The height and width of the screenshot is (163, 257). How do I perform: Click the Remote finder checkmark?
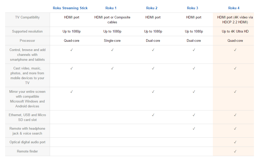[235, 151]
